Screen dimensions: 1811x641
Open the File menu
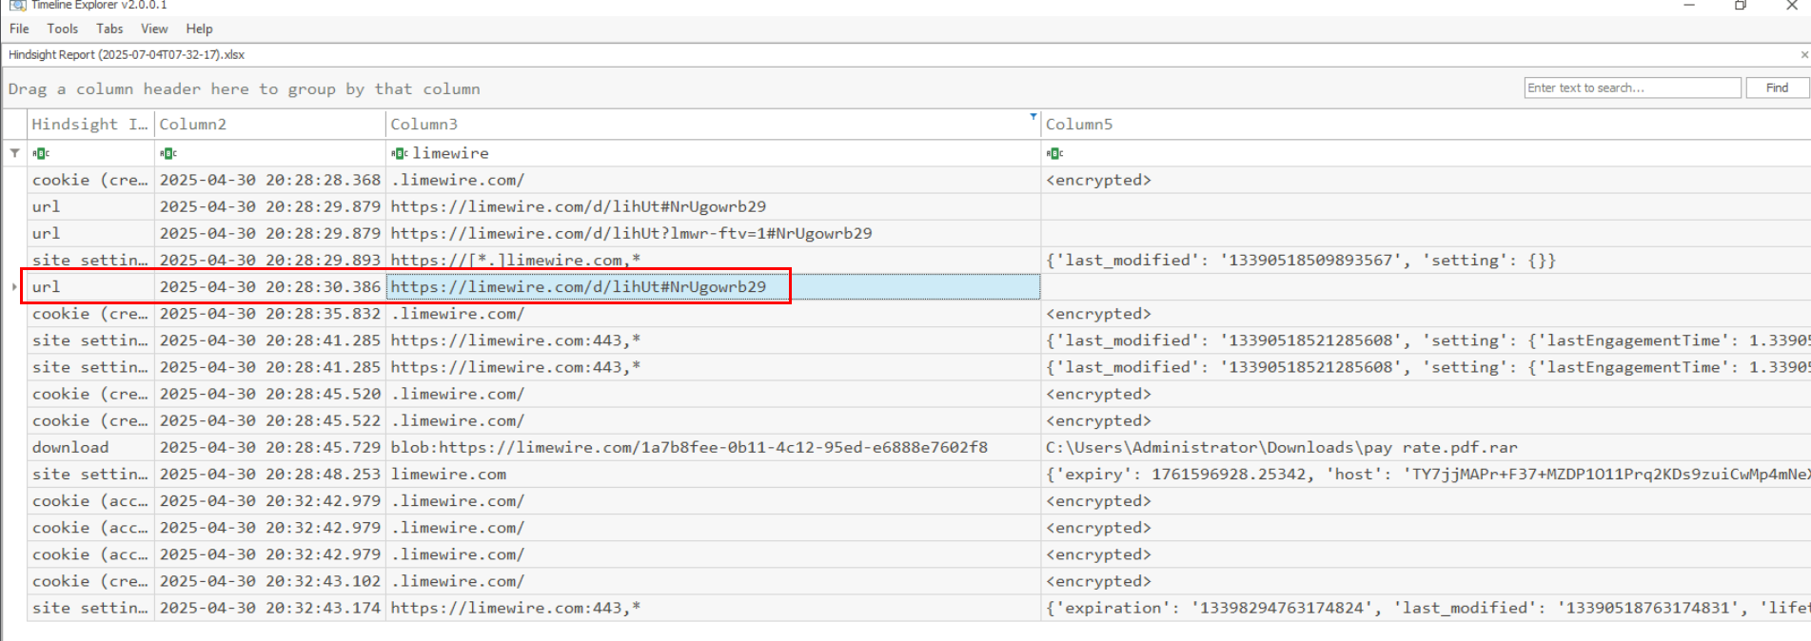[x=19, y=29]
